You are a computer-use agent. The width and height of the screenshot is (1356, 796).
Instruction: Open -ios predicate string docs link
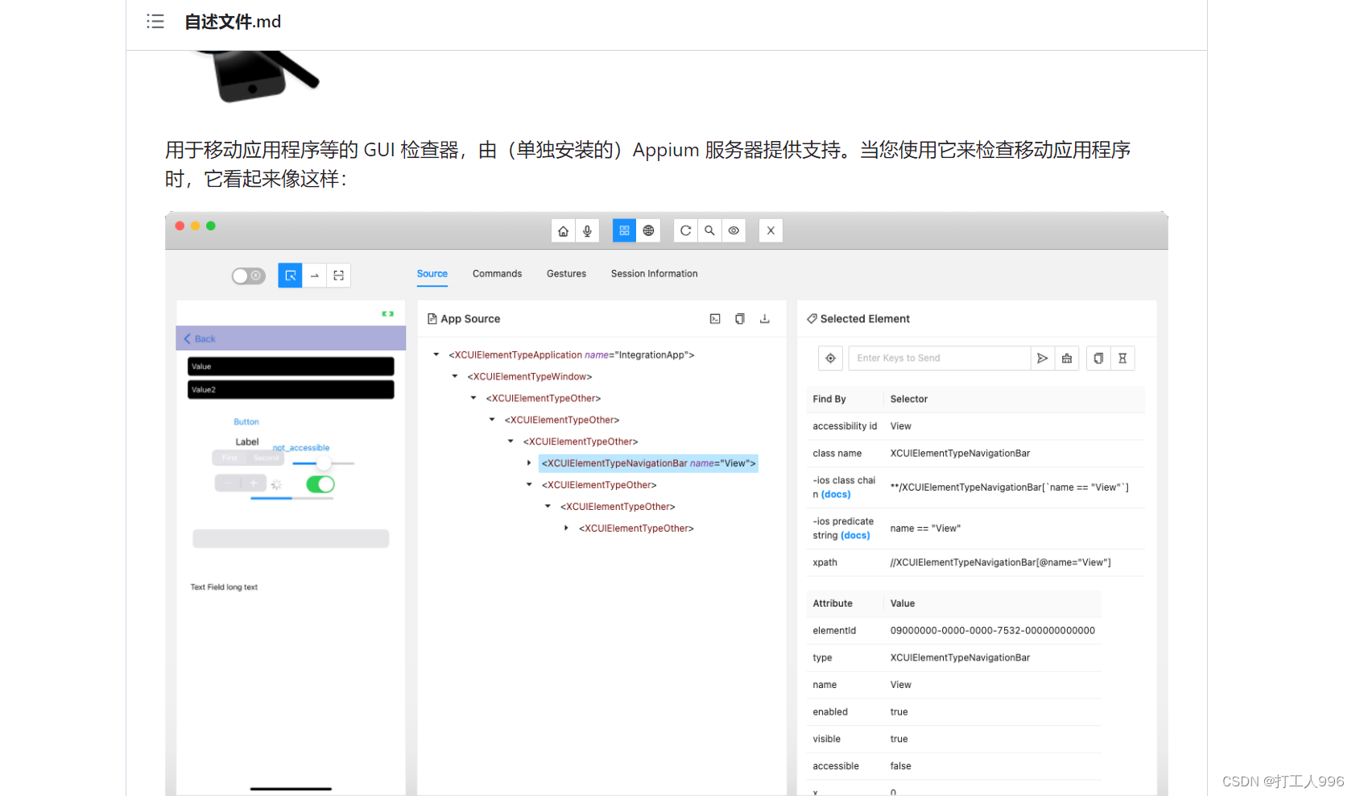click(855, 536)
